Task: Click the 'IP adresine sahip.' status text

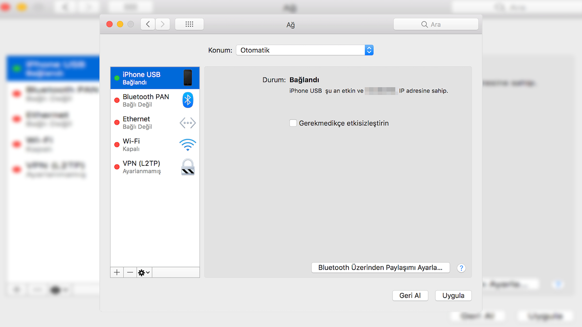Action: (423, 91)
